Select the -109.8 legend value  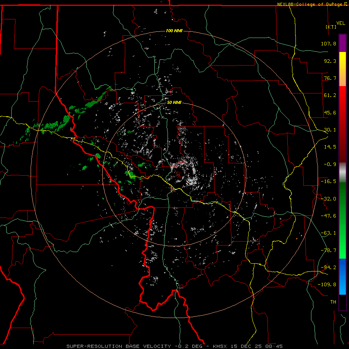[x=327, y=285]
